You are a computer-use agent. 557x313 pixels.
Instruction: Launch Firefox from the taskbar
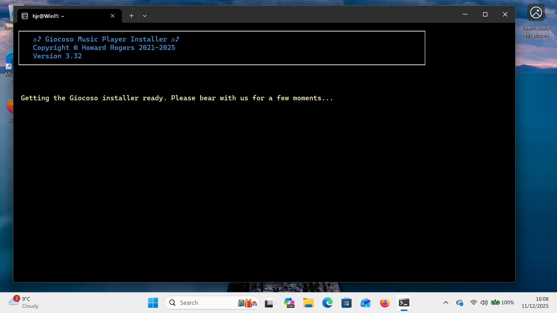[x=384, y=303]
